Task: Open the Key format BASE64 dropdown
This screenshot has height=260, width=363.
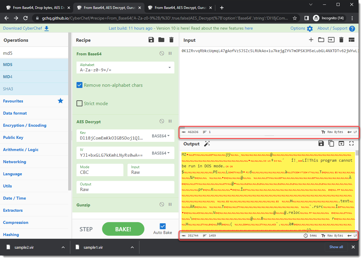Action: coord(160,136)
